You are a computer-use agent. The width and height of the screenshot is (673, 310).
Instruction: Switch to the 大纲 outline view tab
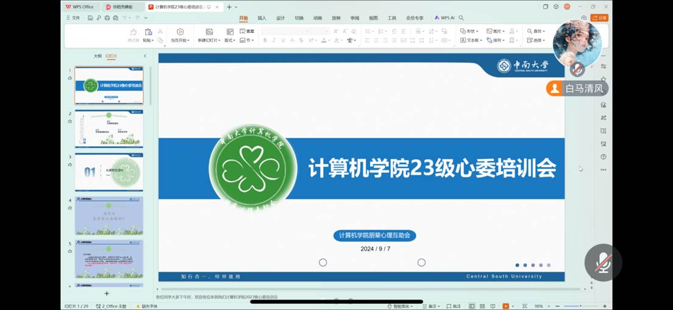tap(98, 56)
